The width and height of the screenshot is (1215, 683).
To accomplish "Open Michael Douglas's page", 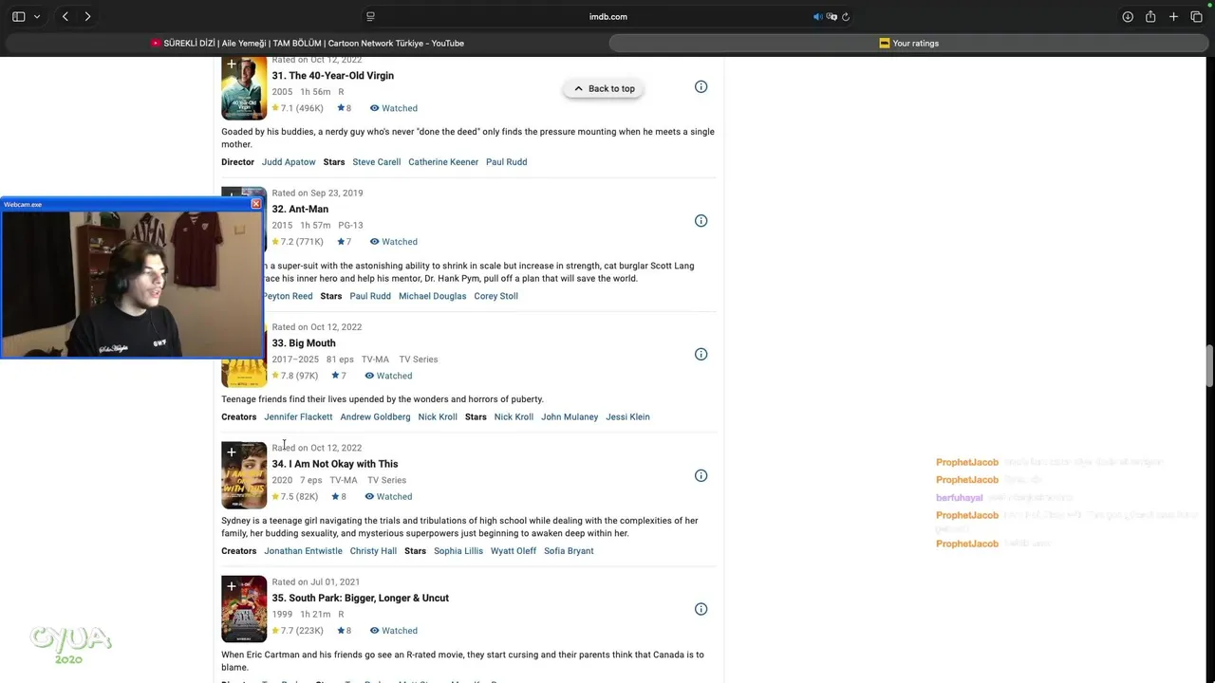I will 433,296.
